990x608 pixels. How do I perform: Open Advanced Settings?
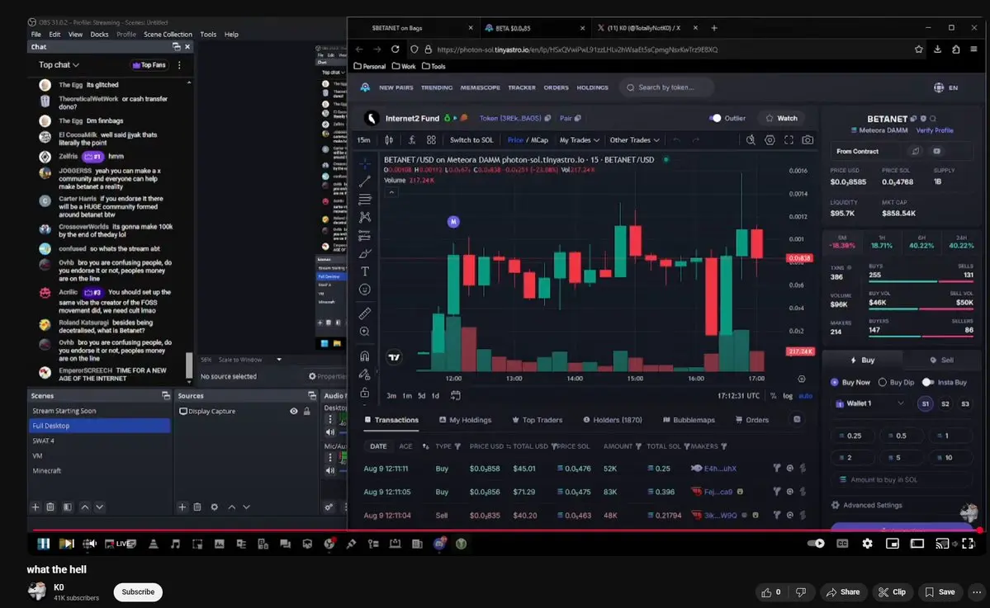pos(866,505)
